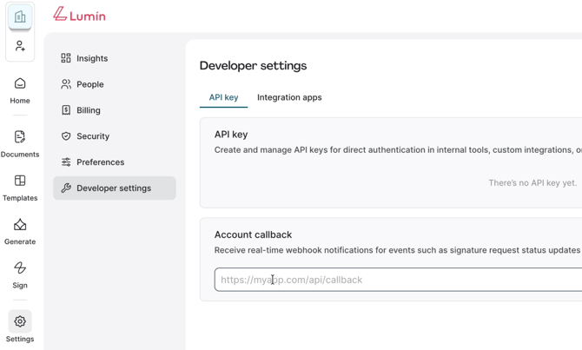The width and height of the screenshot is (582, 350).
Task: Open the People menu label
Action: [90, 84]
